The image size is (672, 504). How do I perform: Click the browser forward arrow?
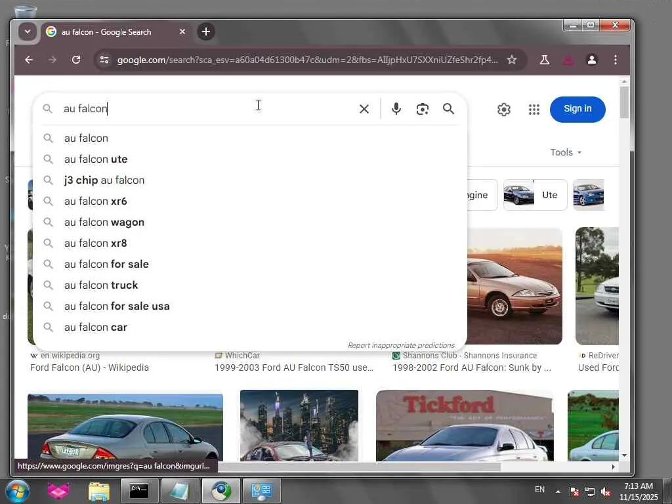(x=52, y=60)
